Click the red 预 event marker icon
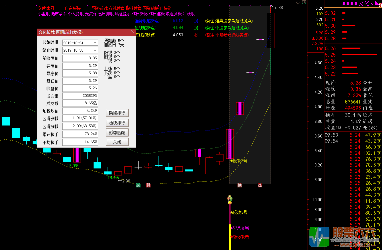Screen dimensions: 382x250 [x=148, y=185]
